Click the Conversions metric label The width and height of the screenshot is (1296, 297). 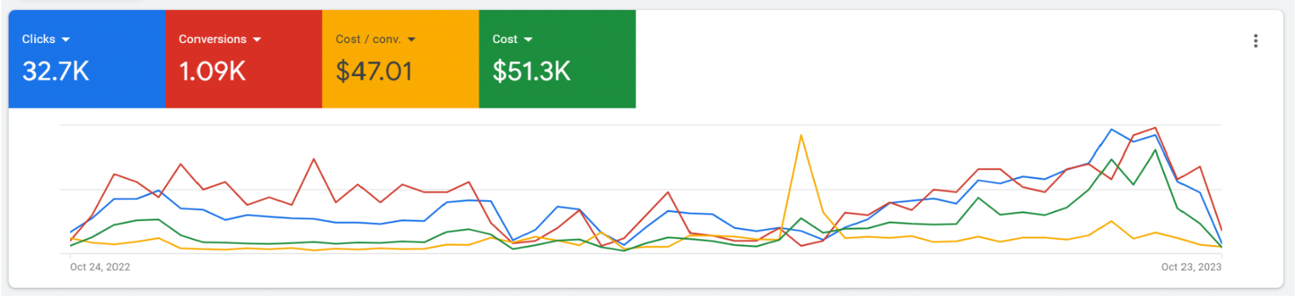coord(212,39)
